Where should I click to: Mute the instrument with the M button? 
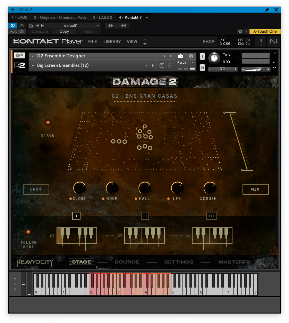pyautogui.click(x=202, y=67)
